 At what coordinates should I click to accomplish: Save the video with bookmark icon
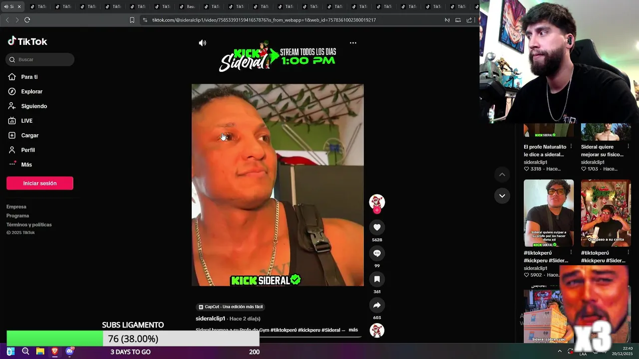(377, 279)
